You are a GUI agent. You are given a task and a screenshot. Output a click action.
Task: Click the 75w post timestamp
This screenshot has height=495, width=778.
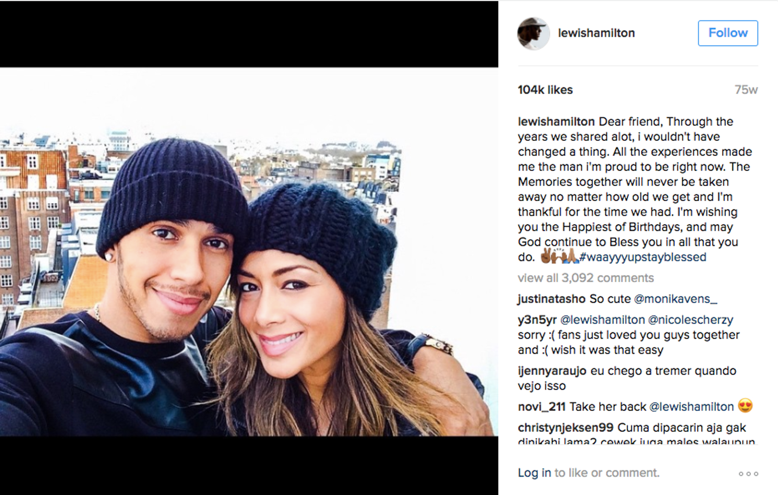click(x=746, y=90)
